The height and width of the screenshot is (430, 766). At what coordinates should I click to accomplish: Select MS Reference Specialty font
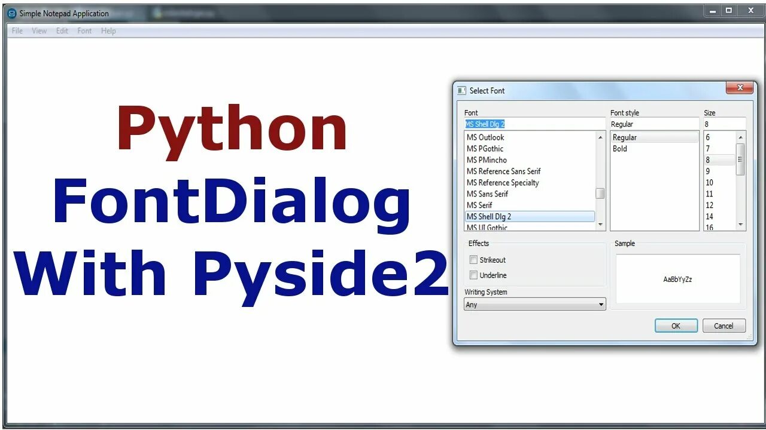tap(530, 183)
